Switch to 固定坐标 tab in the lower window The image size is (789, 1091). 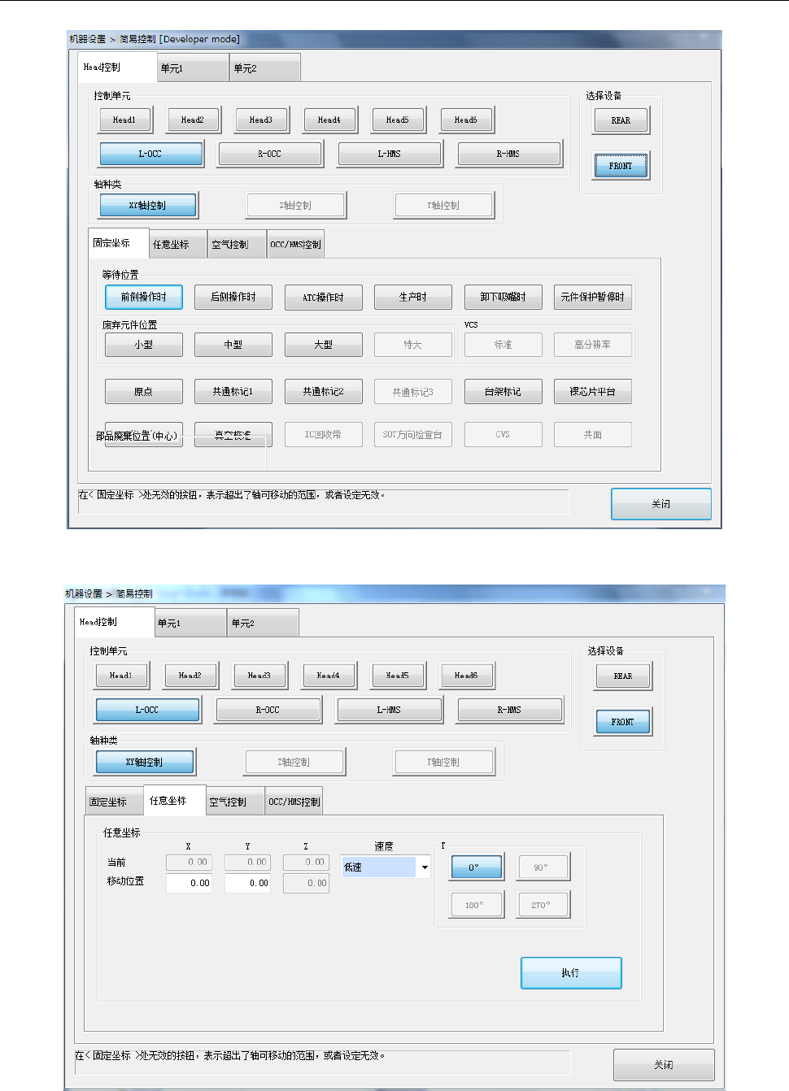(115, 802)
